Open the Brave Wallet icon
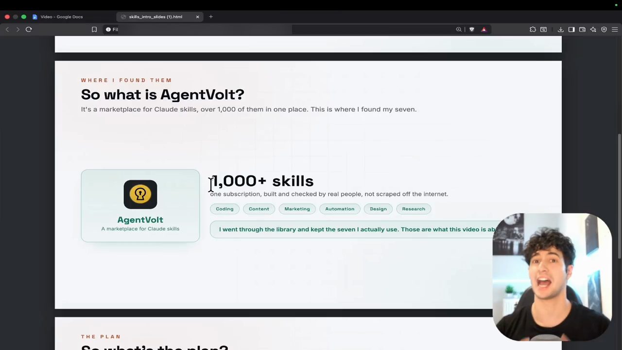This screenshot has width=622, height=350. (x=582, y=30)
